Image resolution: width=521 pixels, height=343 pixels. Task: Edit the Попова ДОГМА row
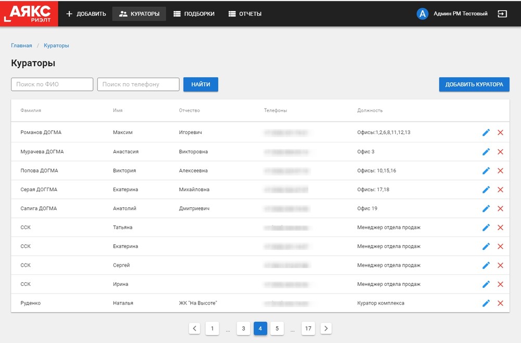coord(486,170)
